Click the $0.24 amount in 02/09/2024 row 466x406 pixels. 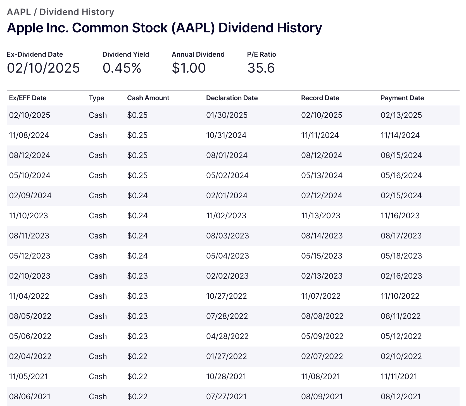[137, 196]
